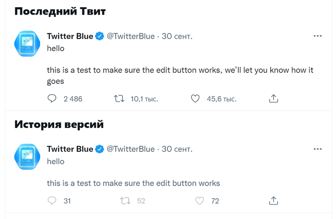Open the 30 сент. date in version history
The image size is (336, 219).
pos(177,149)
